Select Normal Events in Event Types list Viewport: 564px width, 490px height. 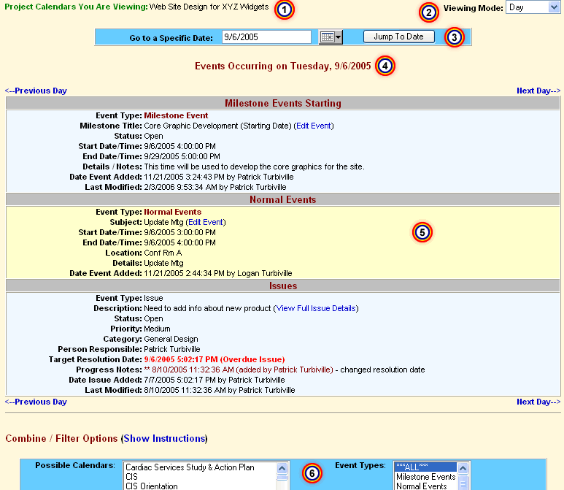(422, 486)
